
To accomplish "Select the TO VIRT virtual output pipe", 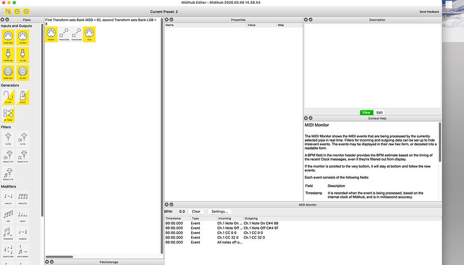I will click(23, 73).
